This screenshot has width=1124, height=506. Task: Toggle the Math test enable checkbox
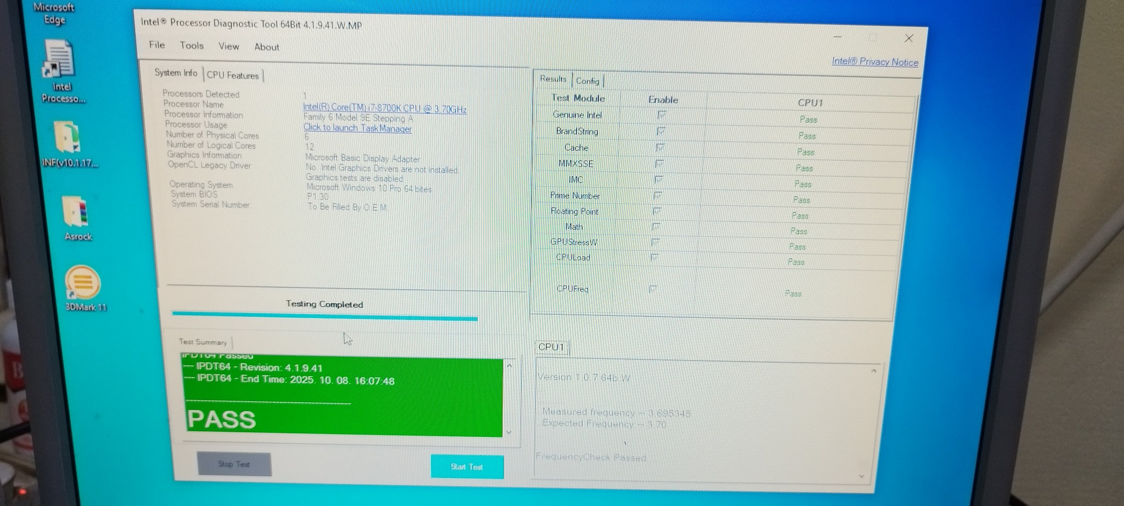coord(656,226)
